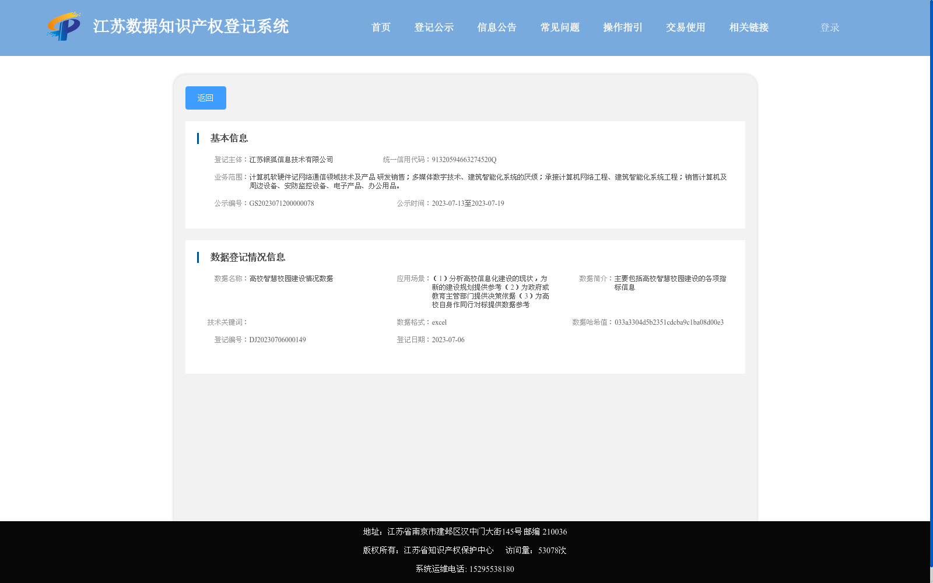933x583 pixels.
Task: Click the 应用场景 description paragraph
Action: (x=490, y=291)
